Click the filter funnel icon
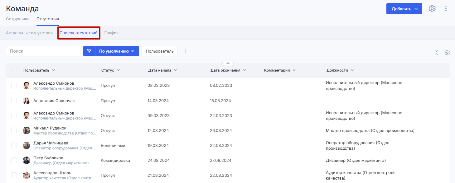The image size is (455, 183). pos(89,51)
